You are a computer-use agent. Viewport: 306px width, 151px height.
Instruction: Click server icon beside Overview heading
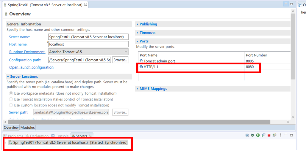pyautogui.click(x=6, y=14)
